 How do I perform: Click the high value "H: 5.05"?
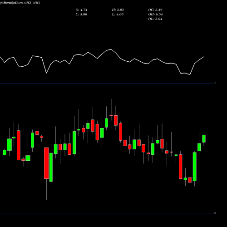[118, 10]
